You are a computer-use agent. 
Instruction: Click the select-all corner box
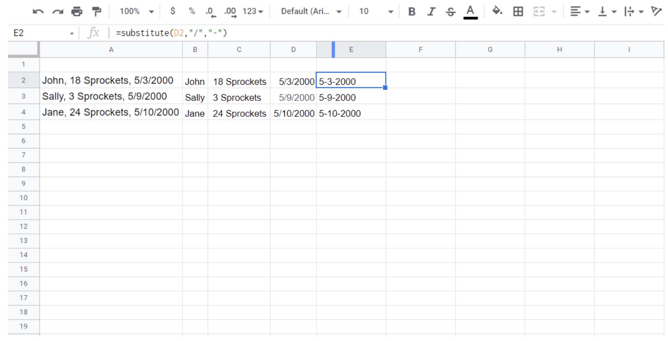[x=23, y=49]
